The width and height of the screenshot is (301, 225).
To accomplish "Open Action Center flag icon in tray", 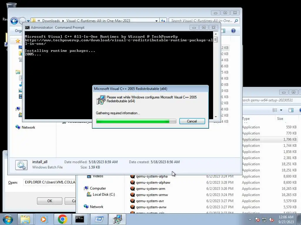I will pyautogui.click(x=257, y=219).
